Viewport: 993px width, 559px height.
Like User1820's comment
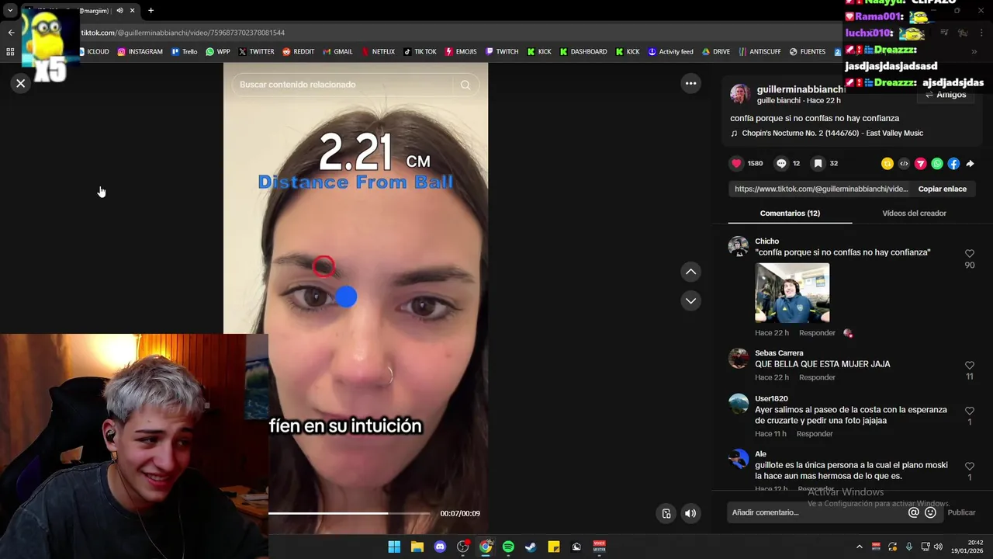click(969, 411)
